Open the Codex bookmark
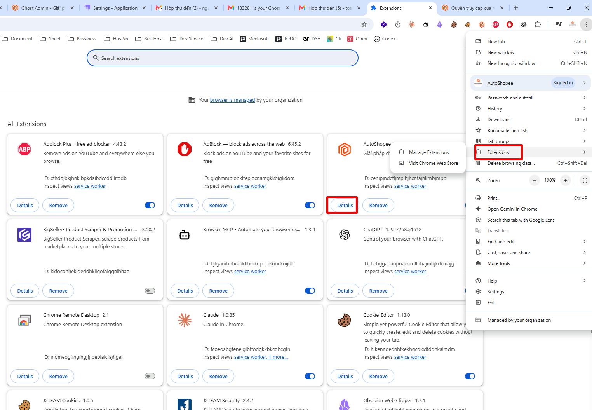Viewport: 592px width, 410px height. [x=385, y=39]
